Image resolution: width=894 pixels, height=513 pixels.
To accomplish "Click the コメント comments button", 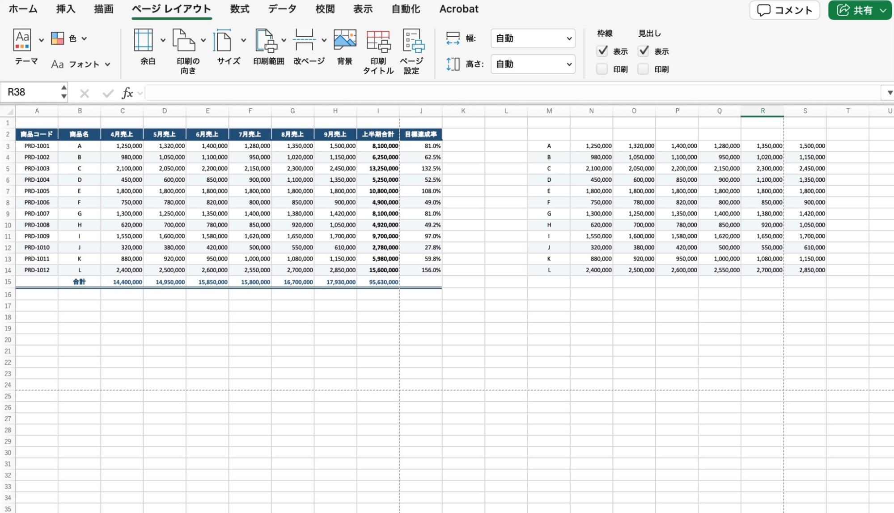I will click(x=784, y=10).
